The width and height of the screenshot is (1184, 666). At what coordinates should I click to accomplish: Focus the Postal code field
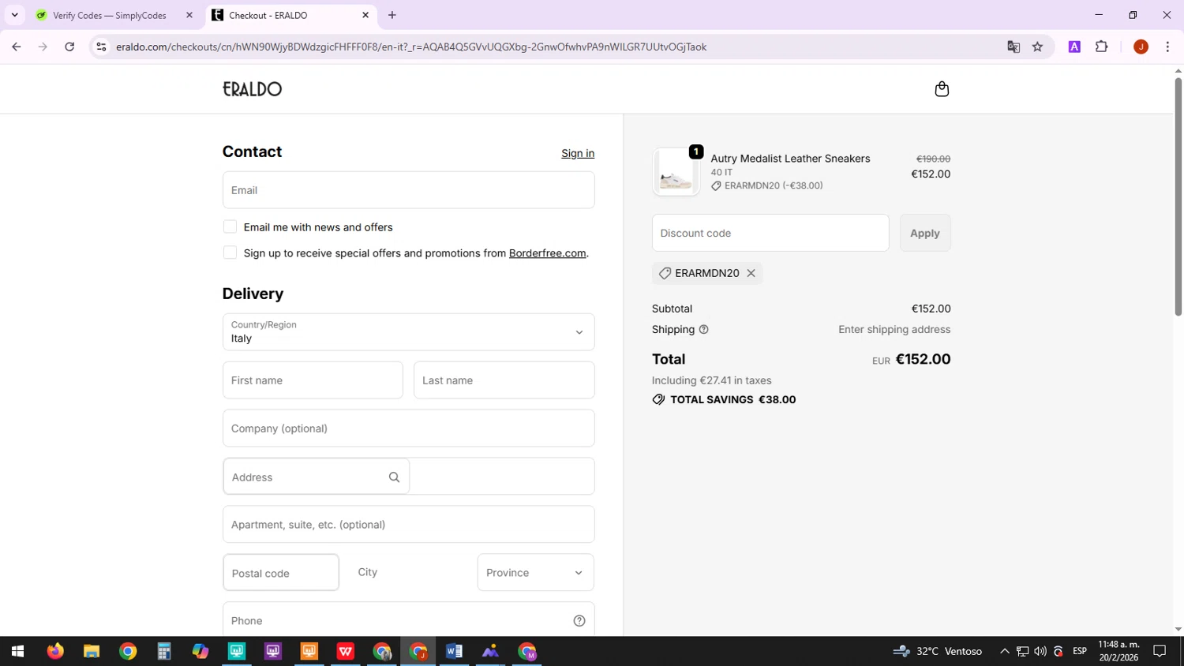(281, 573)
